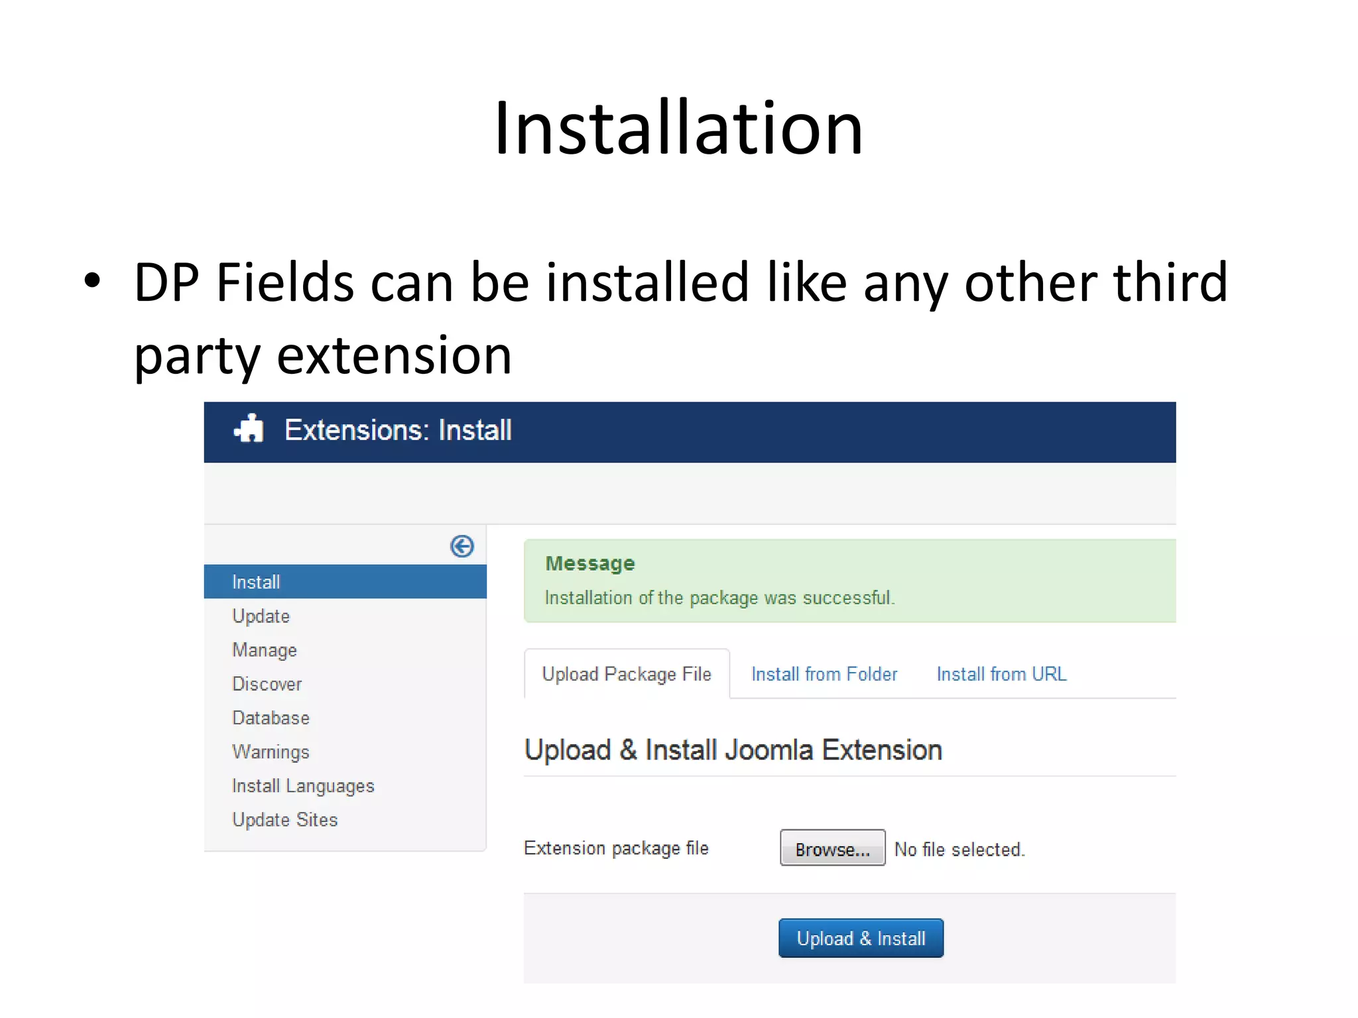This screenshot has height=1018, width=1358.
Task: Click the Extension package file label
Action: pyautogui.click(x=616, y=848)
